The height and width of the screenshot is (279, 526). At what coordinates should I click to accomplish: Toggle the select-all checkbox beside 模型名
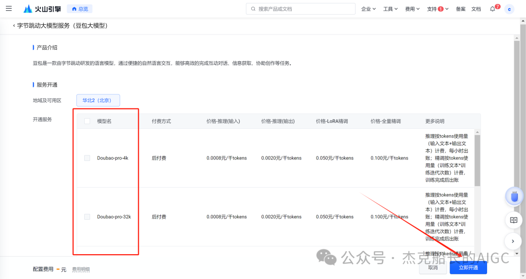click(x=87, y=121)
